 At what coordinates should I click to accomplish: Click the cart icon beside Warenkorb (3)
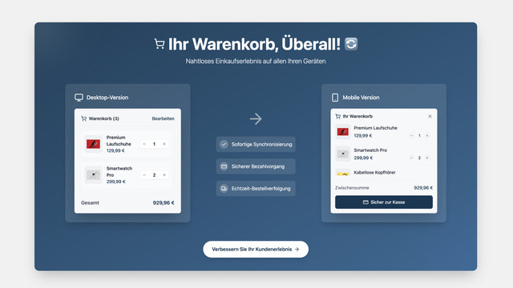[x=83, y=118]
